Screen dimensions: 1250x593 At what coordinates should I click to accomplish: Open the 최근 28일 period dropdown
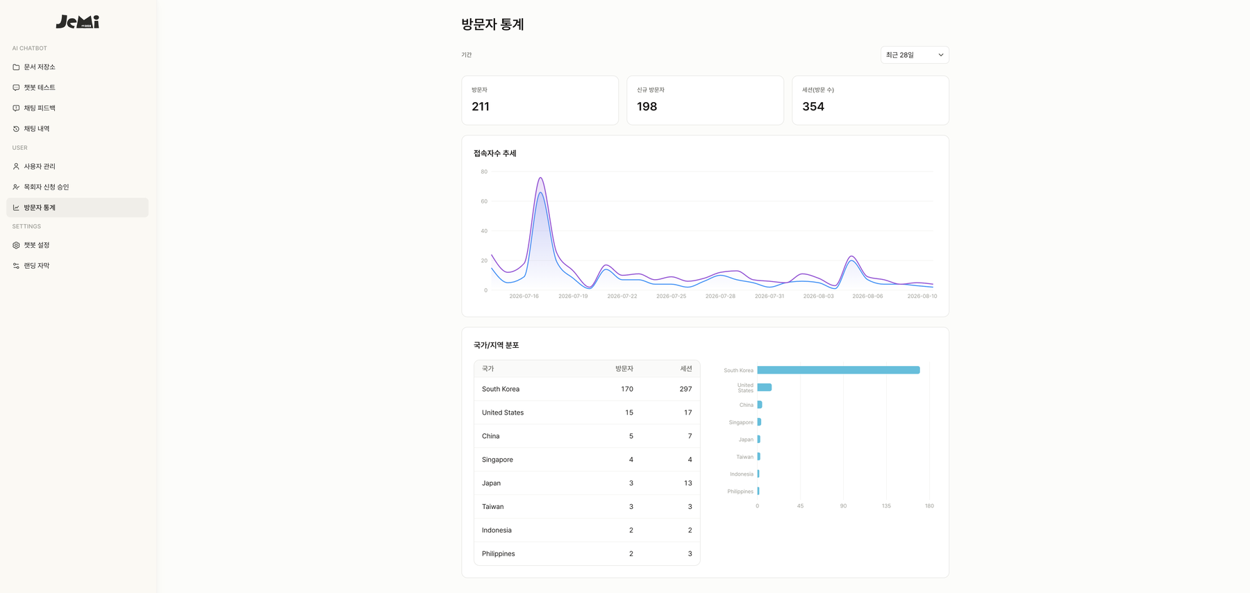(x=915, y=55)
